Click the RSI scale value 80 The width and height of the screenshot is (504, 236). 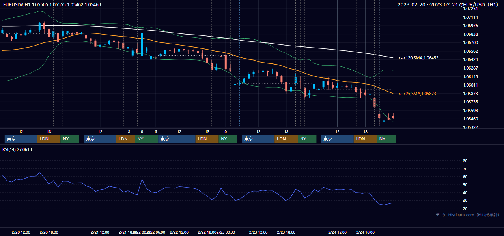click(x=465, y=161)
